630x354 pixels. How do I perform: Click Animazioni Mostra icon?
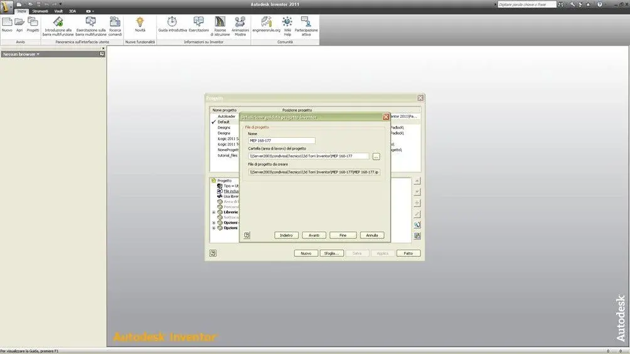tap(240, 26)
